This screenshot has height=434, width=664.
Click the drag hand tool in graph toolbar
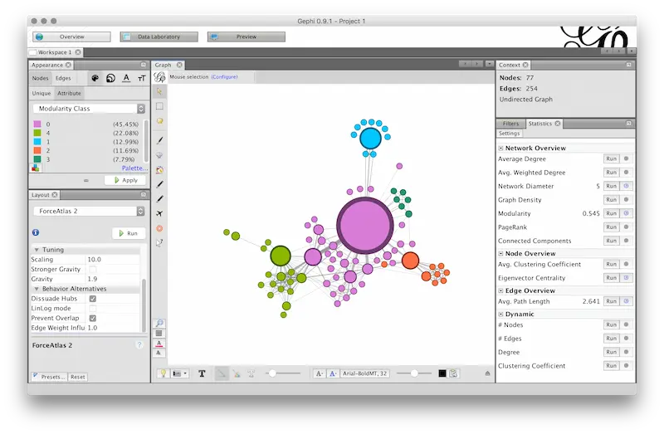(159, 121)
